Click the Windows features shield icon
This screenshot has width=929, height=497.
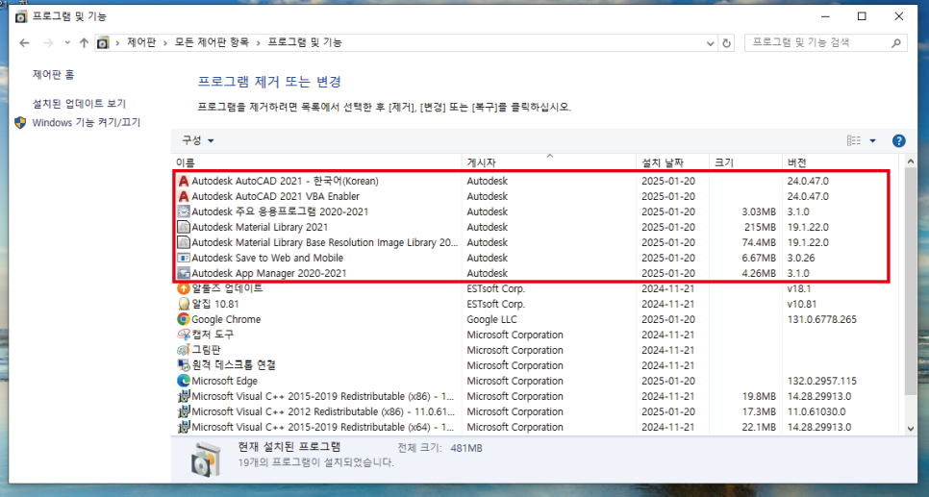point(21,123)
